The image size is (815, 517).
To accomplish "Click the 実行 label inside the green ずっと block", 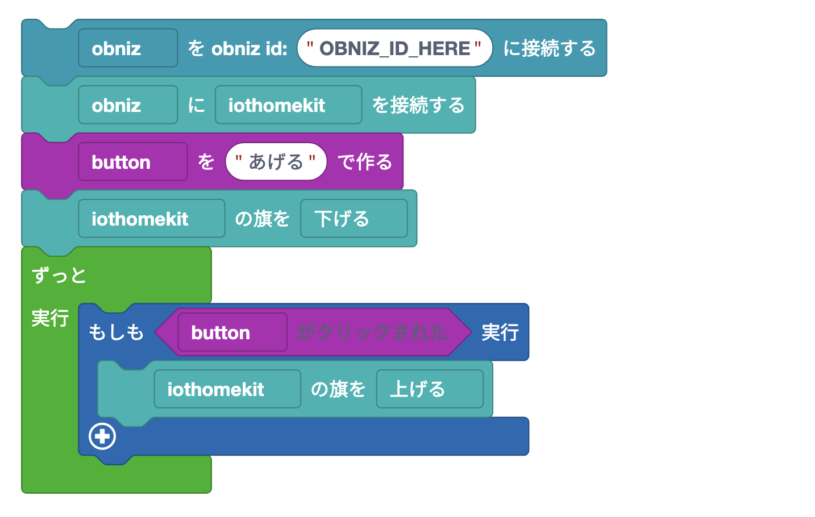I will tap(50, 318).
